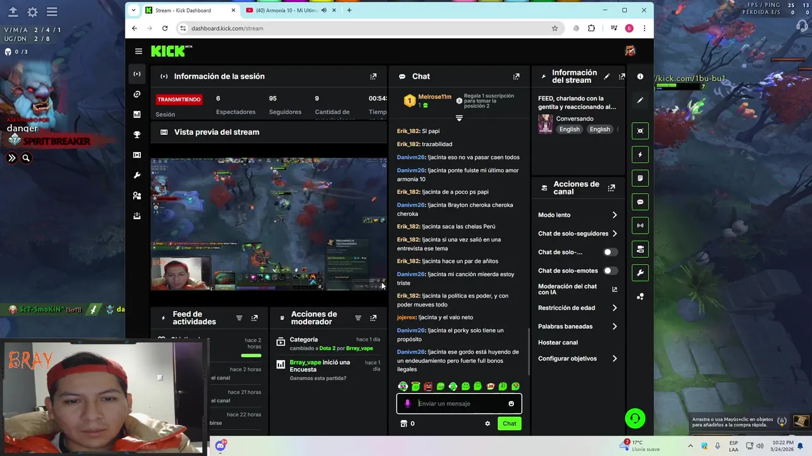Viewport: 812px width, 456px height.
Task: Filter the Acciones de moderador panel
Action: [358, 318]
